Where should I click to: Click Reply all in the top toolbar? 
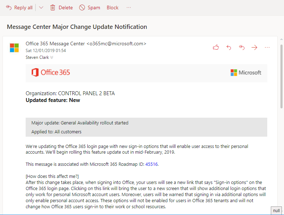19,7
